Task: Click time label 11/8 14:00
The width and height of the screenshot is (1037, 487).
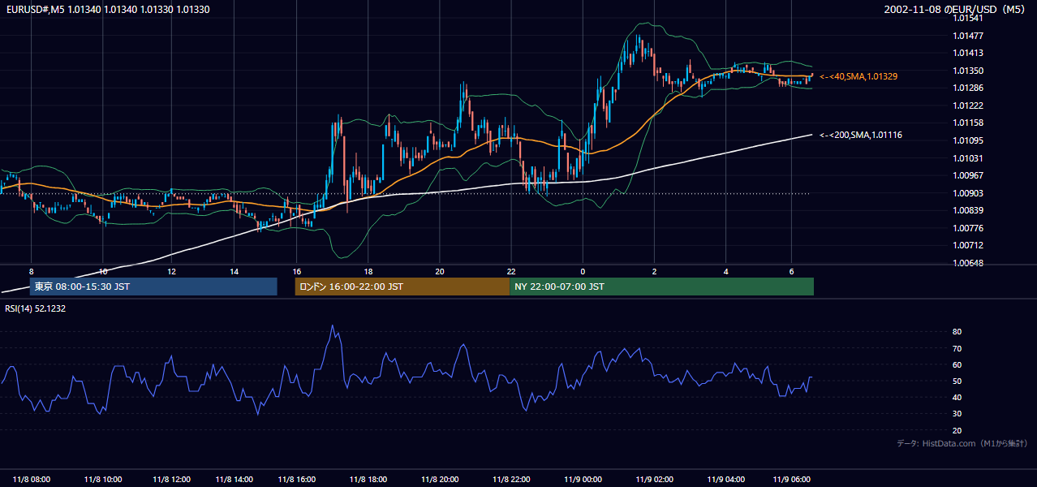Action: tap(235, 479)
